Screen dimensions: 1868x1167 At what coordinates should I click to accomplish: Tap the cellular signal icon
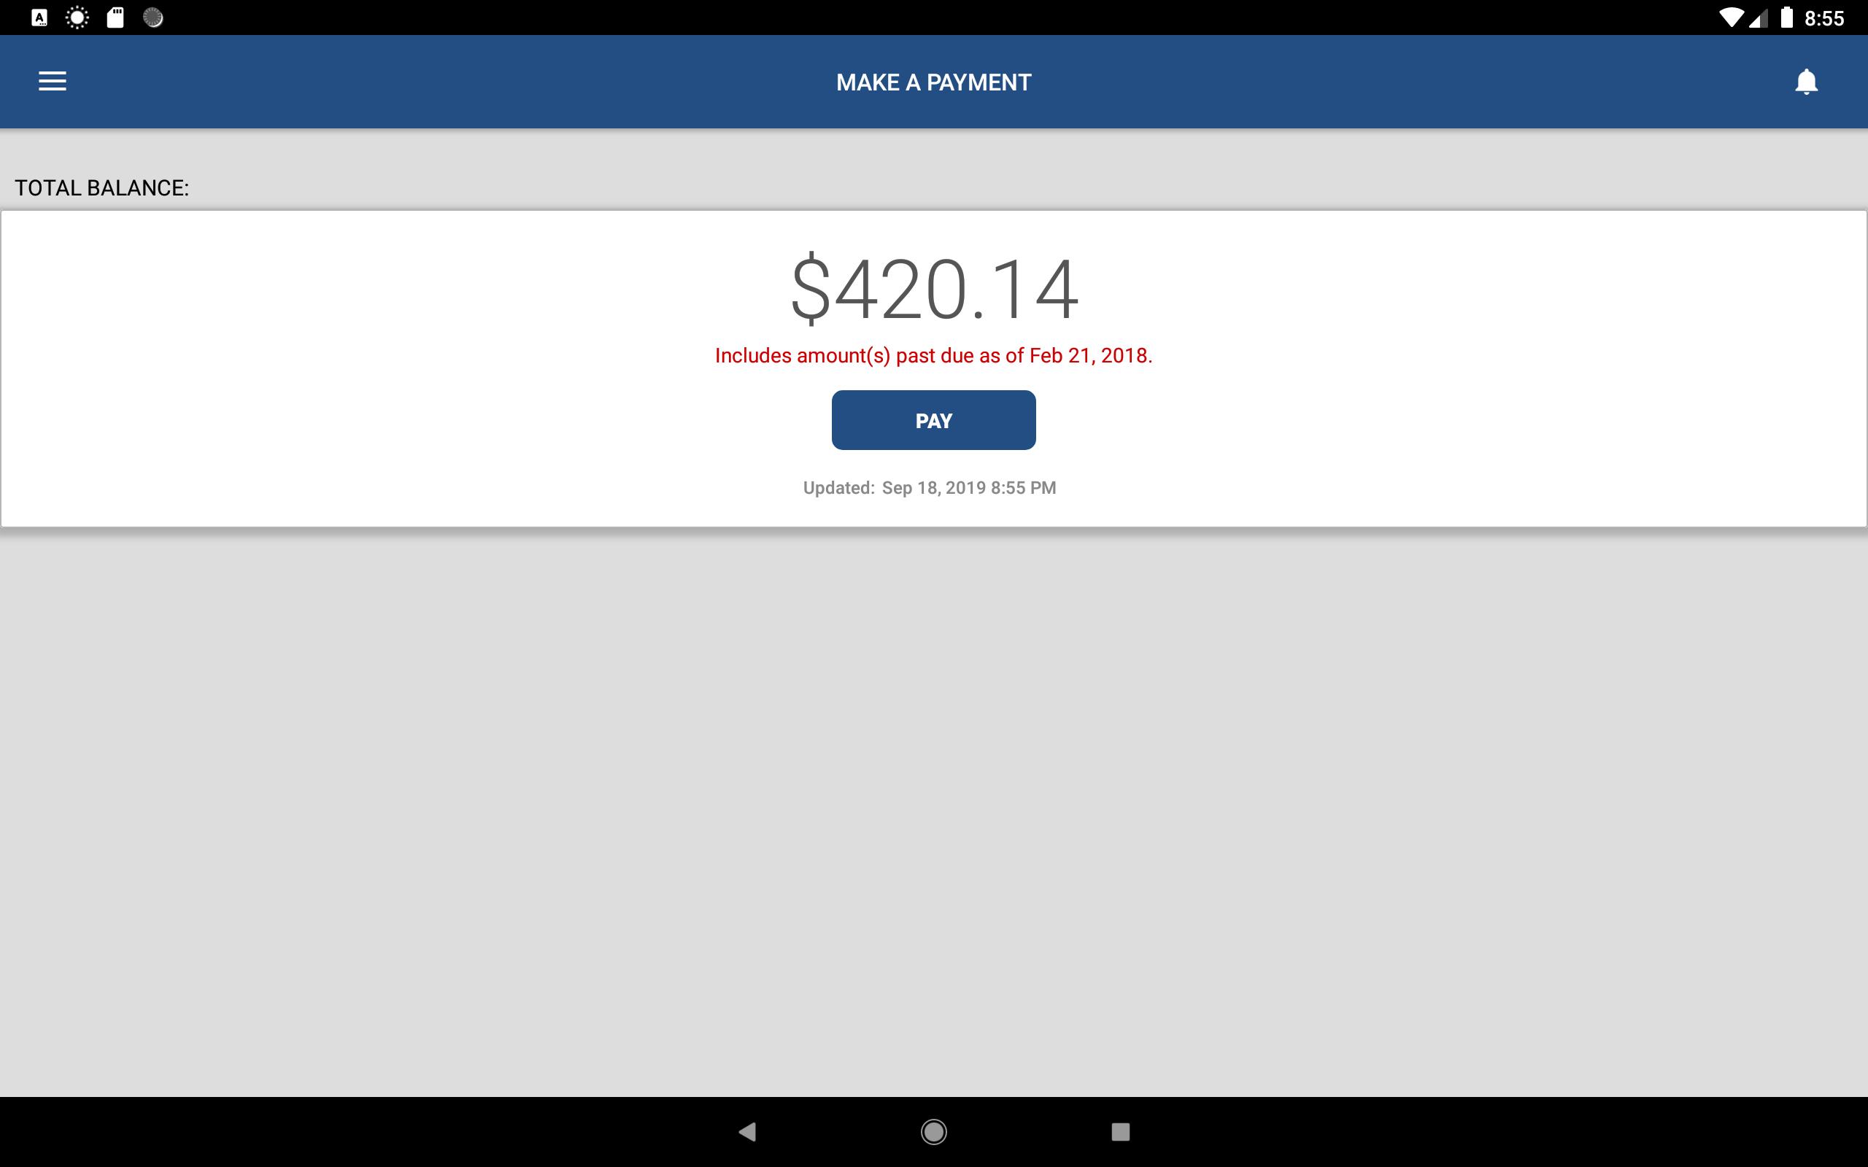[x=1758, y=18]
